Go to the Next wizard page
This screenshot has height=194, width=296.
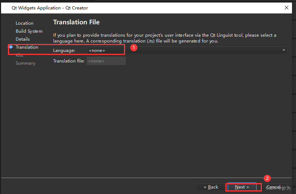tap(242, 187)
